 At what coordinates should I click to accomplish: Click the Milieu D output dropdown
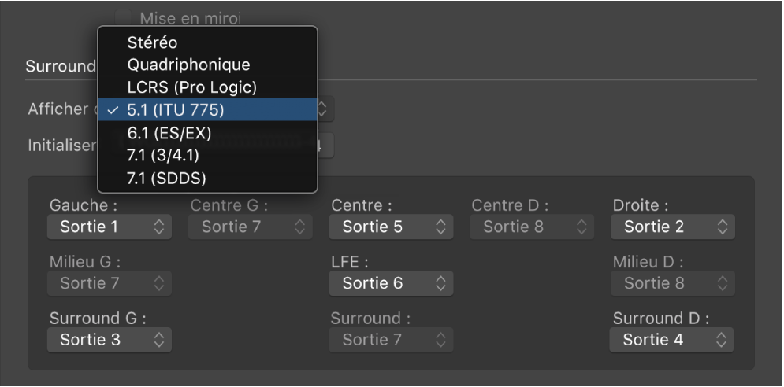[672, 283]
